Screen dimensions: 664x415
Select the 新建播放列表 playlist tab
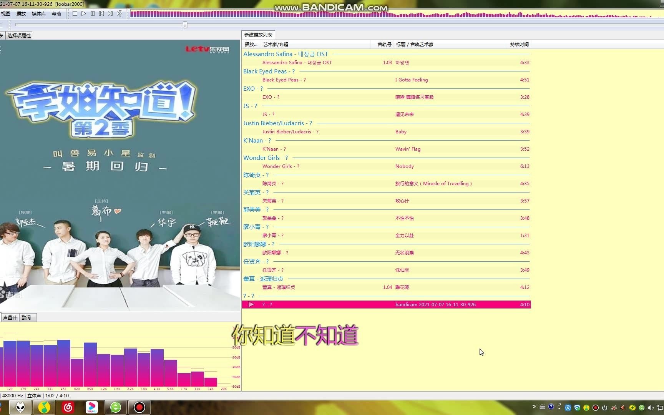click(258, 35)
